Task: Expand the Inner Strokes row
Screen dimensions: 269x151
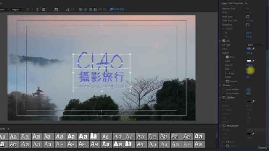Action: tap(223, 89)
